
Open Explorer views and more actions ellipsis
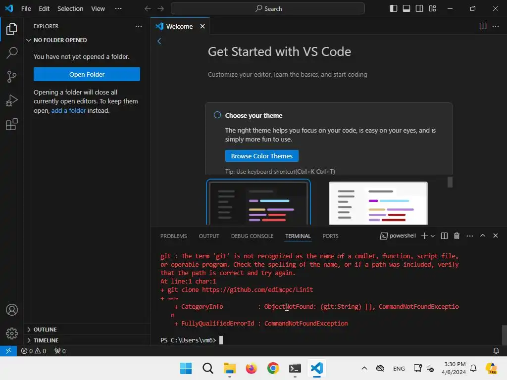point(139,26)
